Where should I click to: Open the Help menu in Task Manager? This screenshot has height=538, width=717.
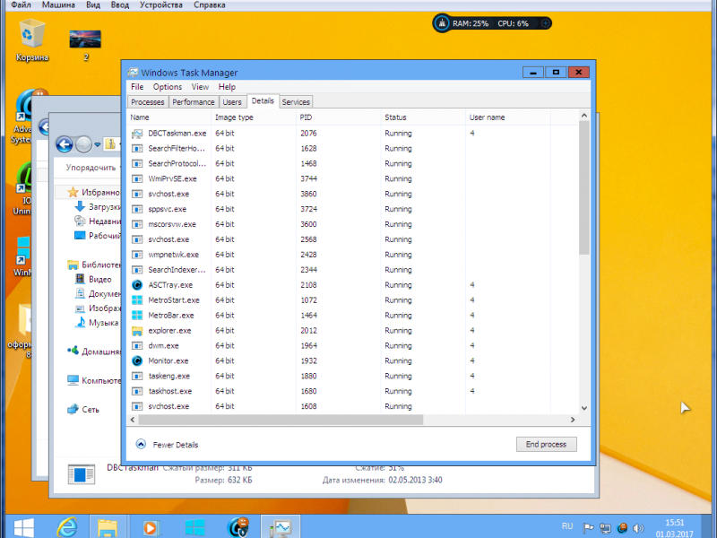227,87
